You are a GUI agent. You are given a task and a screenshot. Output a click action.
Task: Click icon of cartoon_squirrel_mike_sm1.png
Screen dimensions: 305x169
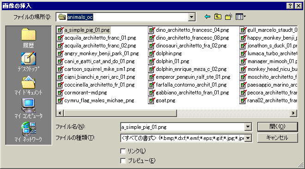[x=60, y=69]
